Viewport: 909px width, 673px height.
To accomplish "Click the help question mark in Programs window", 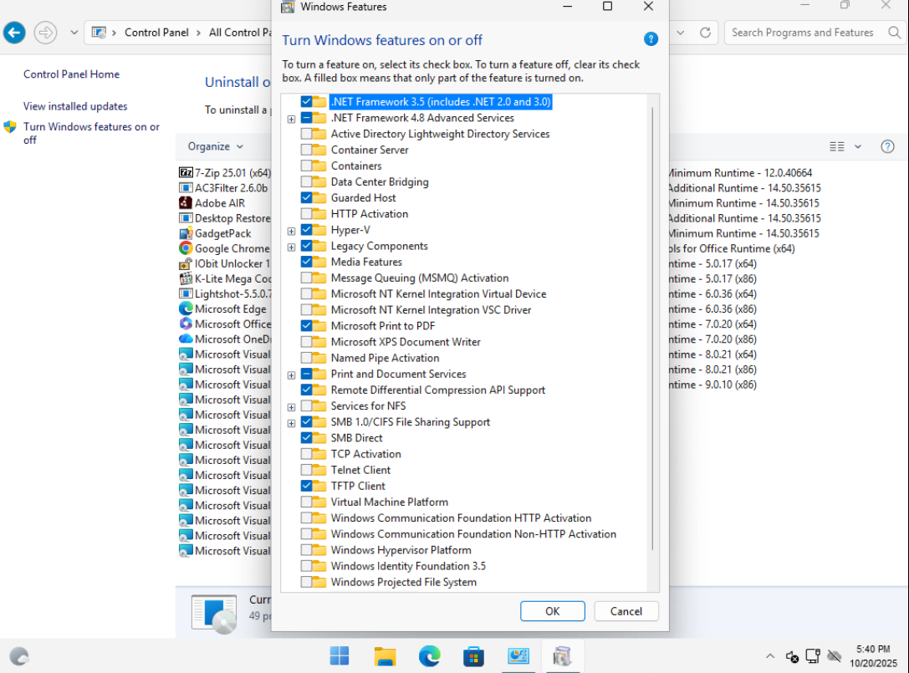I will pos(887,146).
